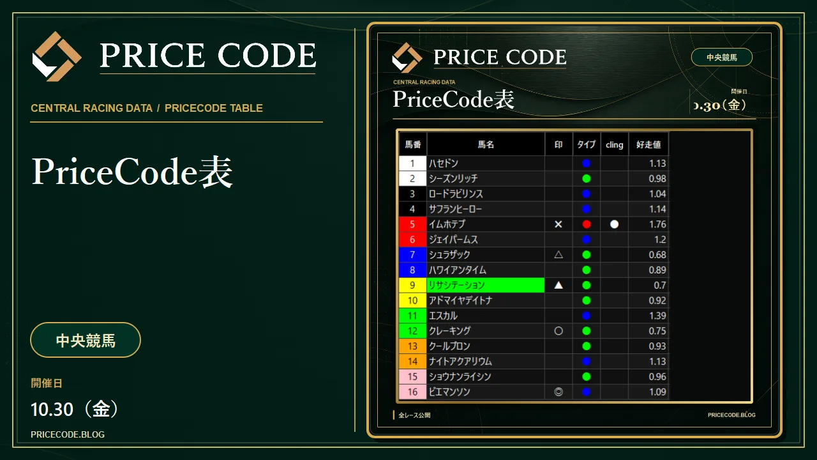Select horse name クールブロン
The image size is (817, 460).
pos(449,346)
